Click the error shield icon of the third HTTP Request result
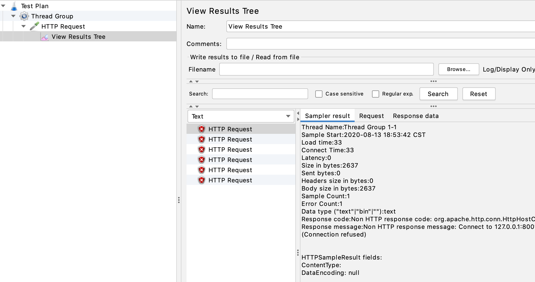 pyautogui.click(x=202, y=149)
